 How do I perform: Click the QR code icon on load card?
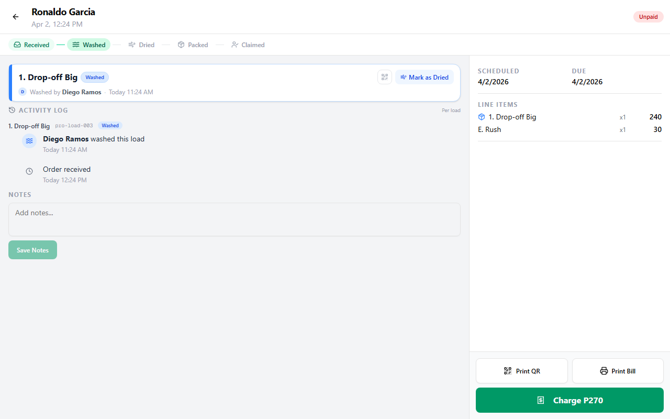385,77
